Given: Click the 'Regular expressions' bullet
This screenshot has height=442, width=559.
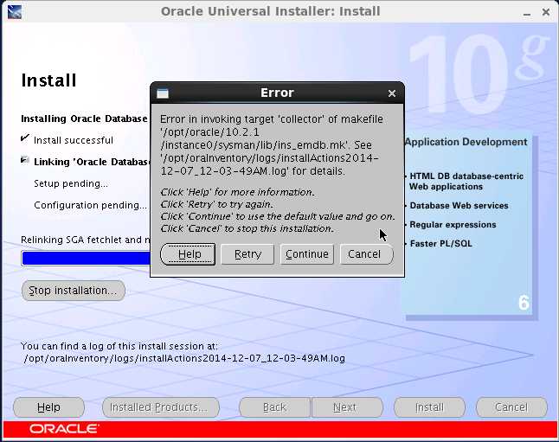Looking at the screenshot, I should click(453, 225).
